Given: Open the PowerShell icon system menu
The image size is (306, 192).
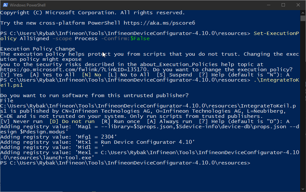Looking at the screenshot, I should [5, 5].
